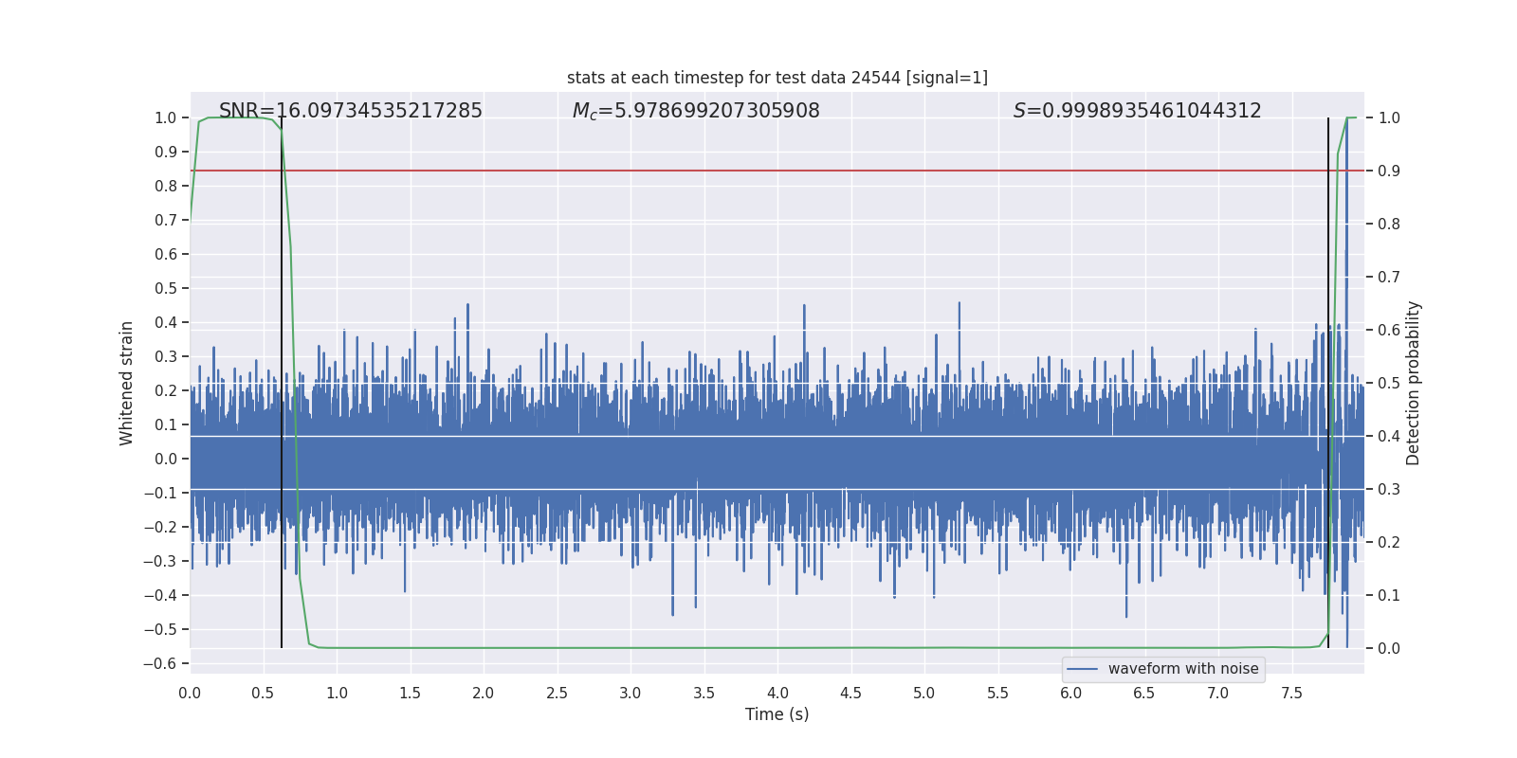Click the x-axis tick label 7.5
This screenshot has width=1517, height=758.
[x=1291, y=693]
